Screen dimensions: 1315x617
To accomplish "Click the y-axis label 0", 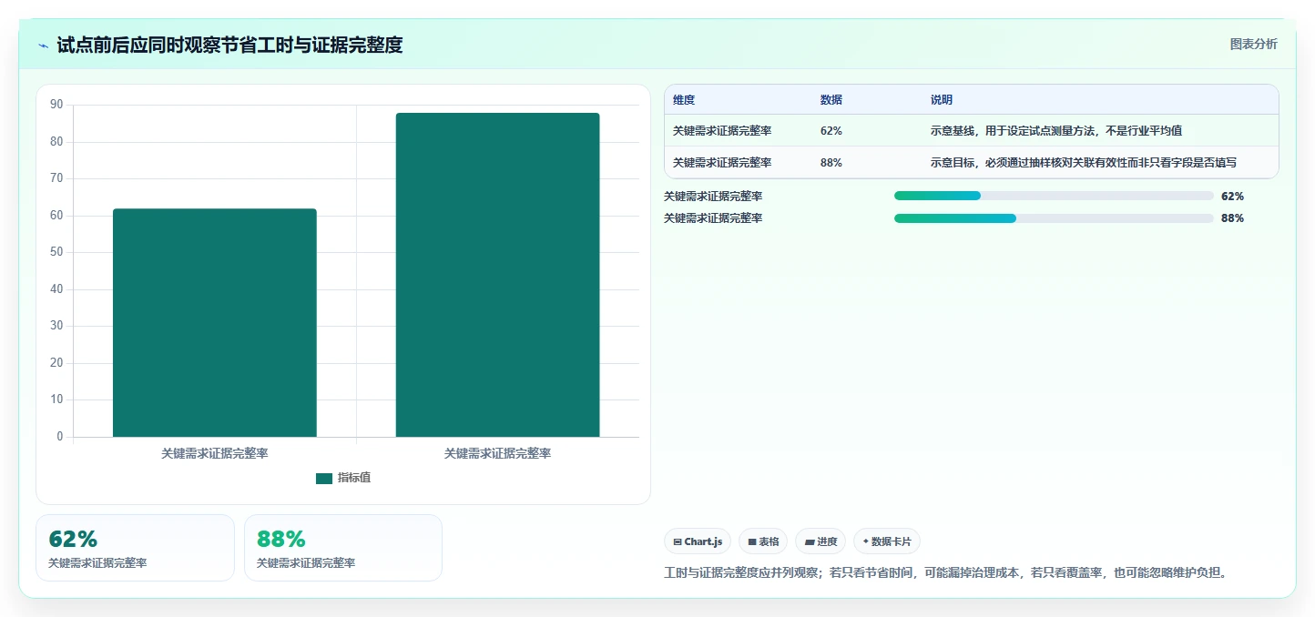I will pyautogui.click(x=60, y=437).
